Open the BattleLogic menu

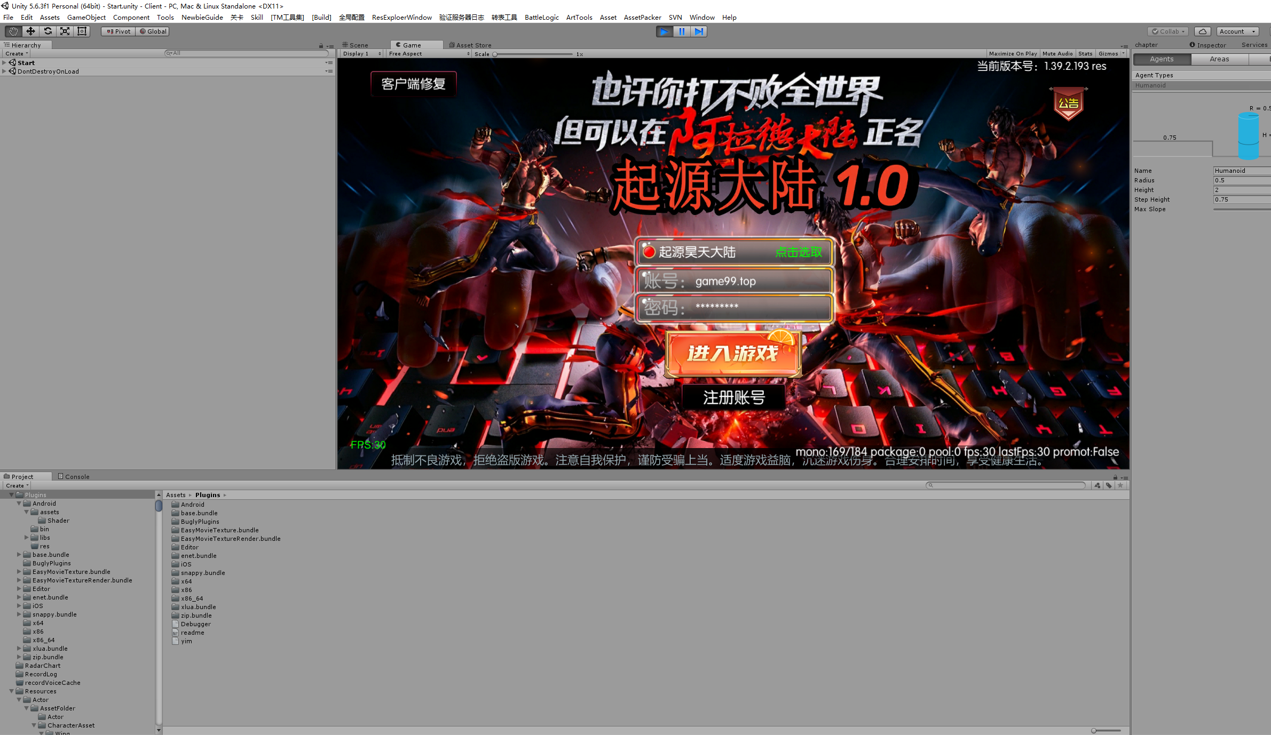pyautogui.click(x=541, y=18)
